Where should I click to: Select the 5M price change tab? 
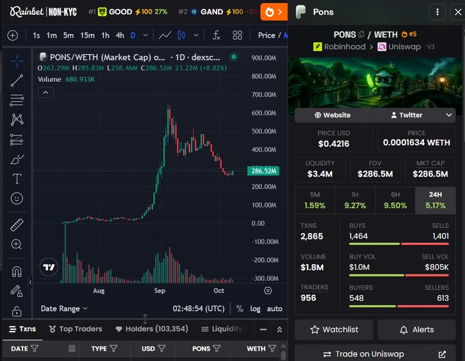coord(315,201)
